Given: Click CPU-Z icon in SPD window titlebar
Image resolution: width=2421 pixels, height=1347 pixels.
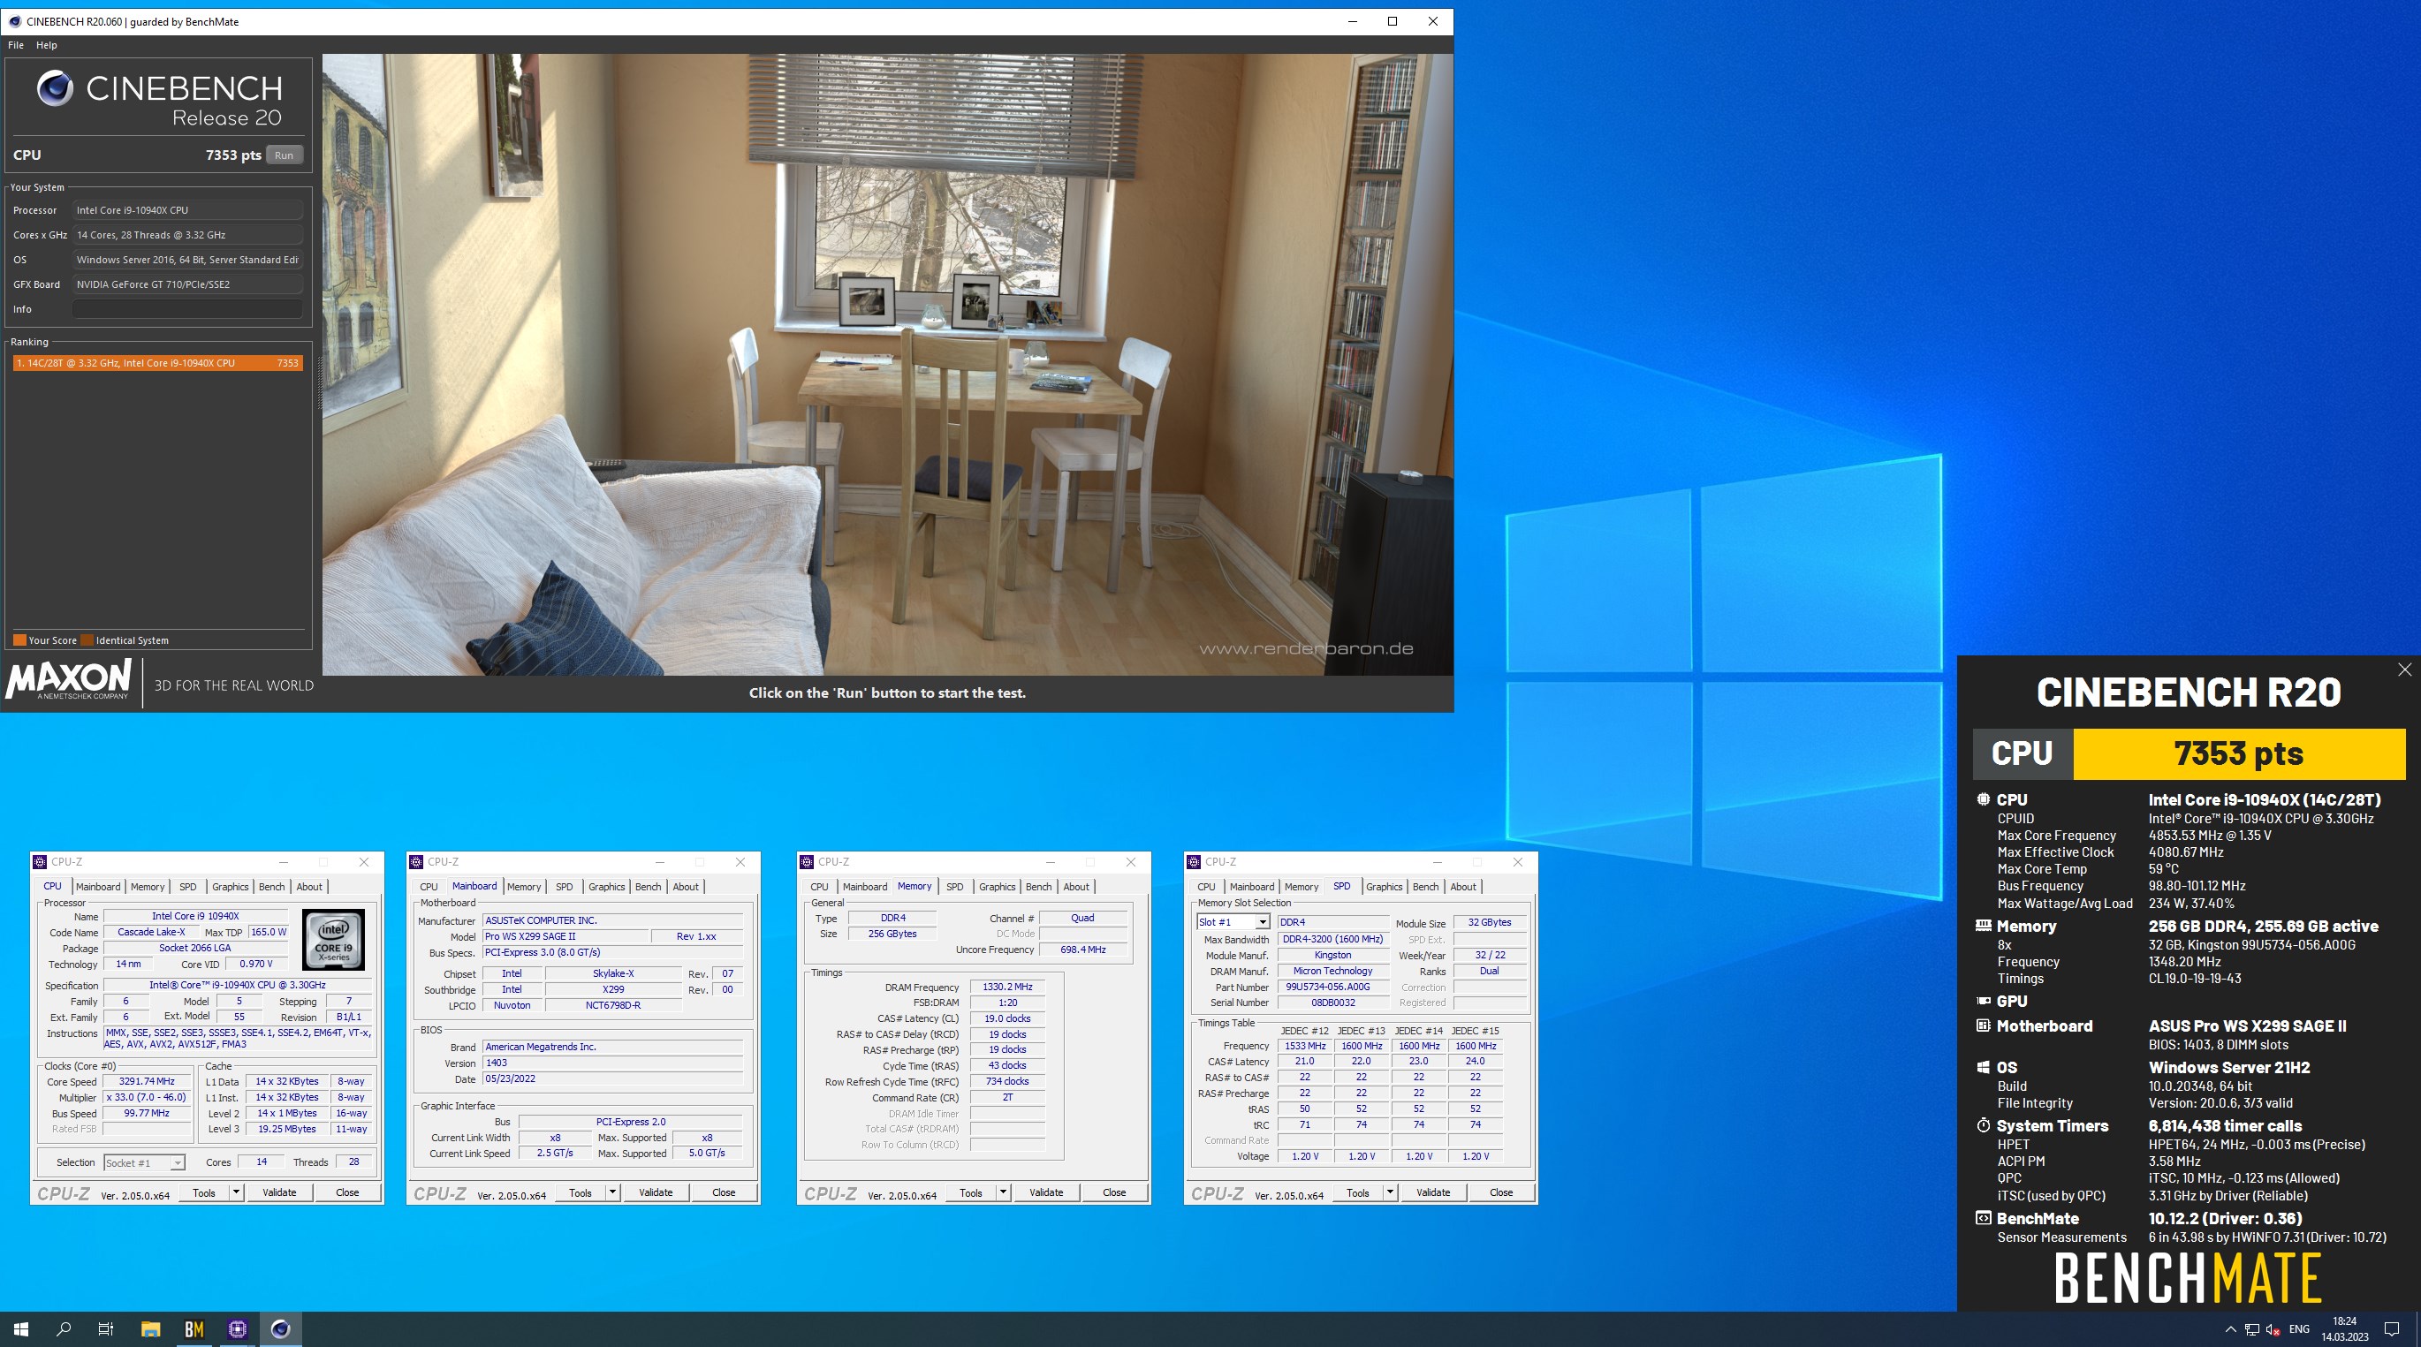Looking at the screenshot, I should pyautogui.click(x=1194, y=861).
